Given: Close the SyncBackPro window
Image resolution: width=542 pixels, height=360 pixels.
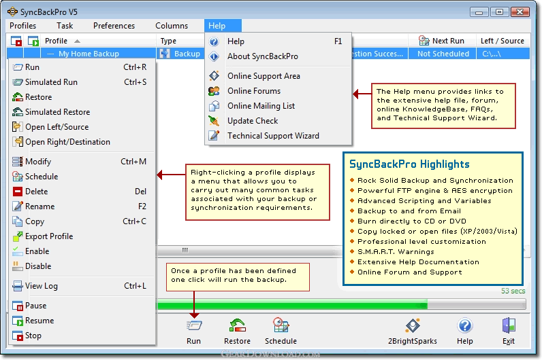Looking at the screenshot, I should click(520, 12).
